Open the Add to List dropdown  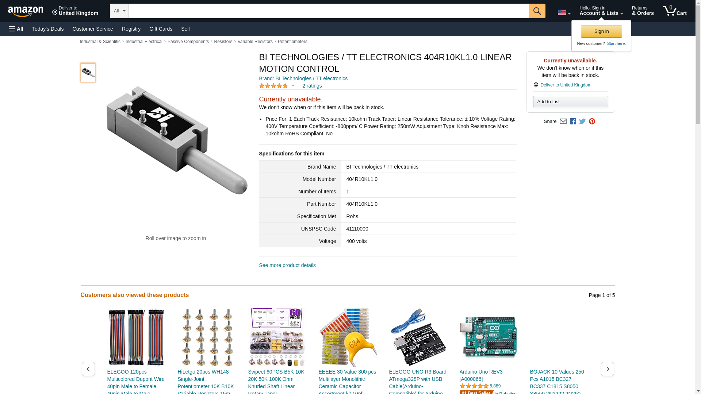coord(570,101)
